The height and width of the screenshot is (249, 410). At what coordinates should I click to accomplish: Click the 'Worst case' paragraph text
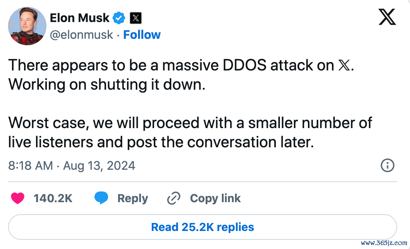[x=190, y=133]
